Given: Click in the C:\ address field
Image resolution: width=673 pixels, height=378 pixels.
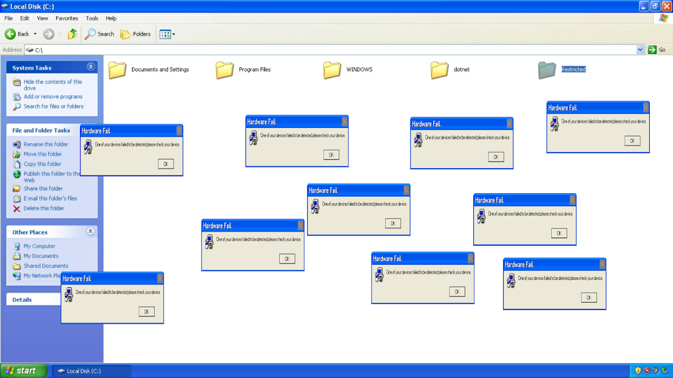Looking at the screenshot, I should click(330, 50).
